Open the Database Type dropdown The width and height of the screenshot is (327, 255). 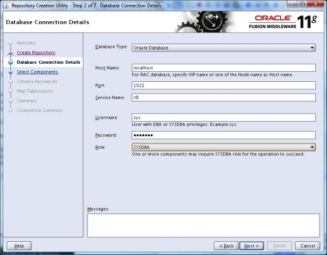(223, 48)
